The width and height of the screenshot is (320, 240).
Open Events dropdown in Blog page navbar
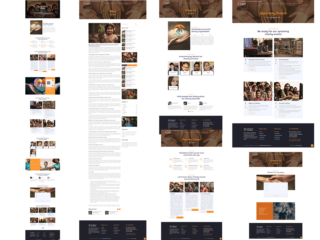[x=116, y=3]
